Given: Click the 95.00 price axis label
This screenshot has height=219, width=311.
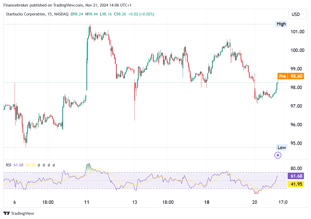Looking at the screenshot, I should coord(297,143).
